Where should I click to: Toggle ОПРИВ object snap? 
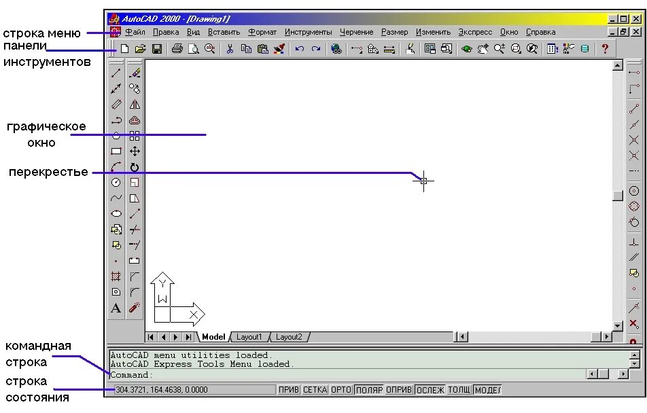tap(399, 390)
